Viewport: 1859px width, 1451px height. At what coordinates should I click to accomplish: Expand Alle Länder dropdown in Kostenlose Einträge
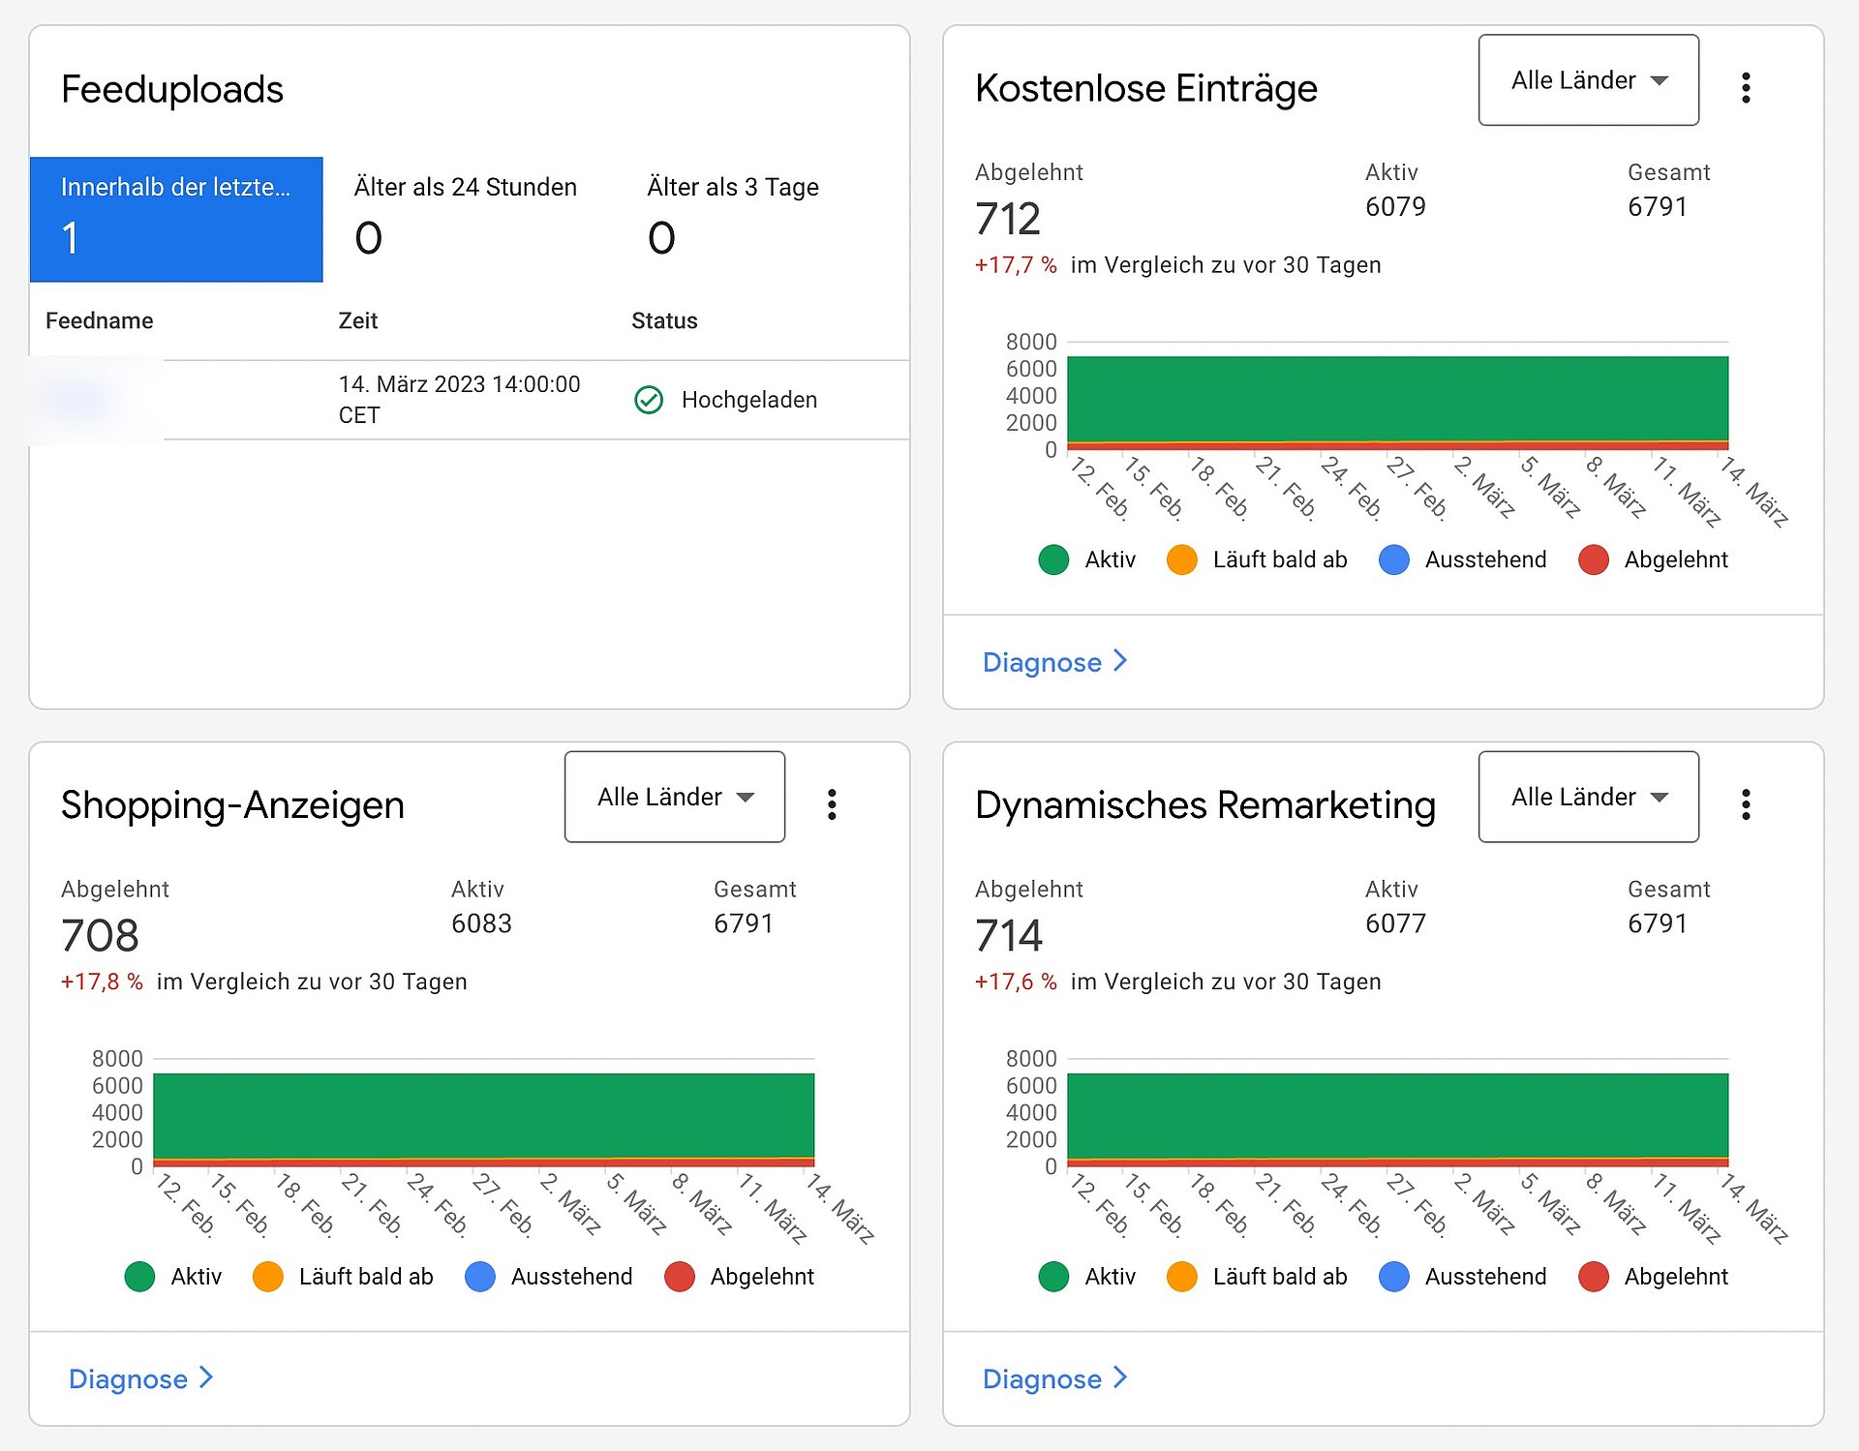1588,80
